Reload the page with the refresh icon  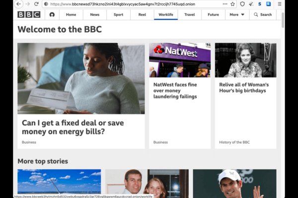(36, 4)
